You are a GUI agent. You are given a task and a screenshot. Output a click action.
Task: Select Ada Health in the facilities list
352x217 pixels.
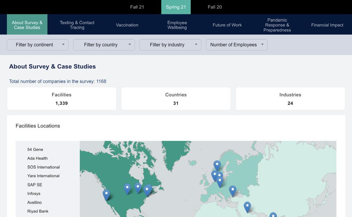click(38, 158)
